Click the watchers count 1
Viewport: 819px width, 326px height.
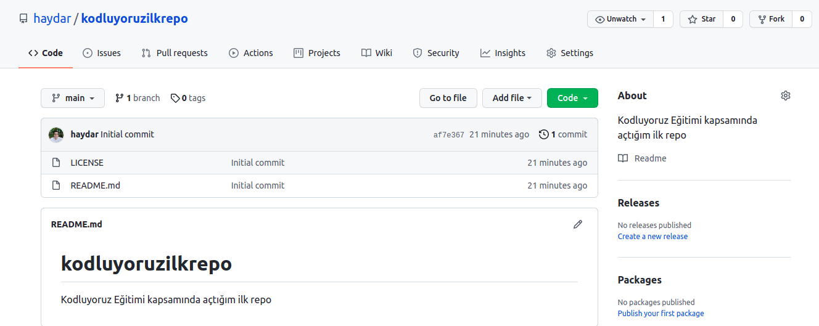[x=663, y=19]
